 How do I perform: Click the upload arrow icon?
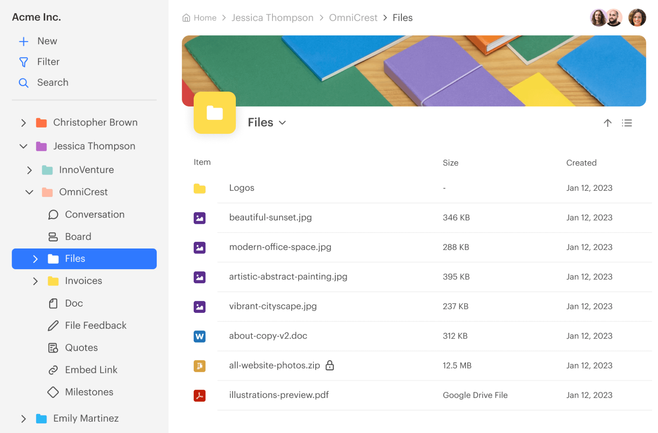pos(608,123)
